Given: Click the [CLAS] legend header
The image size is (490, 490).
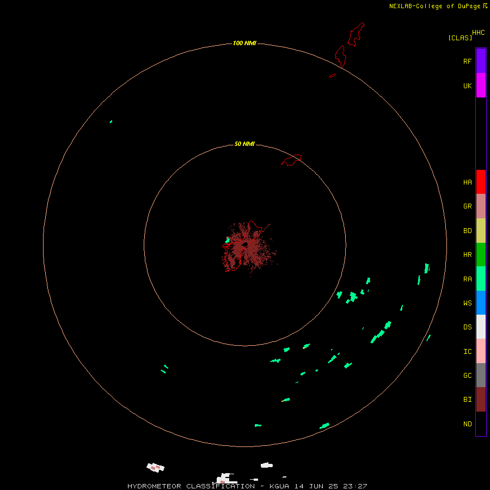Looking at the screenshot, I should (x=460, y=38).
